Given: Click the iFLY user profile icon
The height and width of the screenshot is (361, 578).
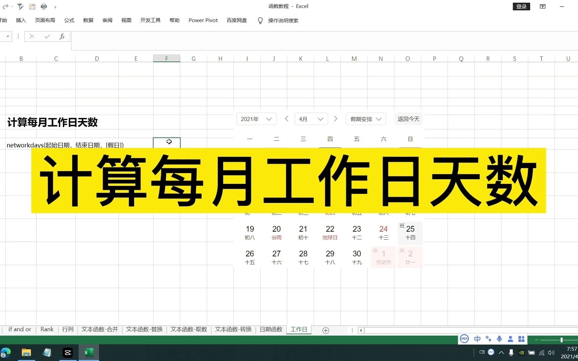Looking at the screenshot, I should (510, 339).
